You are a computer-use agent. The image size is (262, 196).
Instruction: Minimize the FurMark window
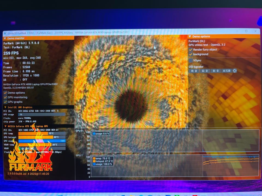pyautogui.click(x=236, y=31)
